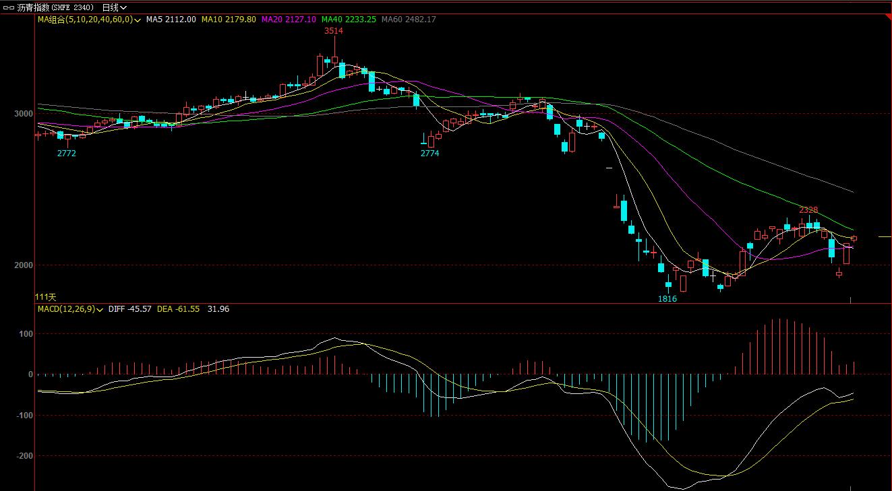Image resolution: width=892 pixels, height=491 pixels.
Task: Select the yellow MA10 2179.80 legend
Action: click(x=229, y=20)
